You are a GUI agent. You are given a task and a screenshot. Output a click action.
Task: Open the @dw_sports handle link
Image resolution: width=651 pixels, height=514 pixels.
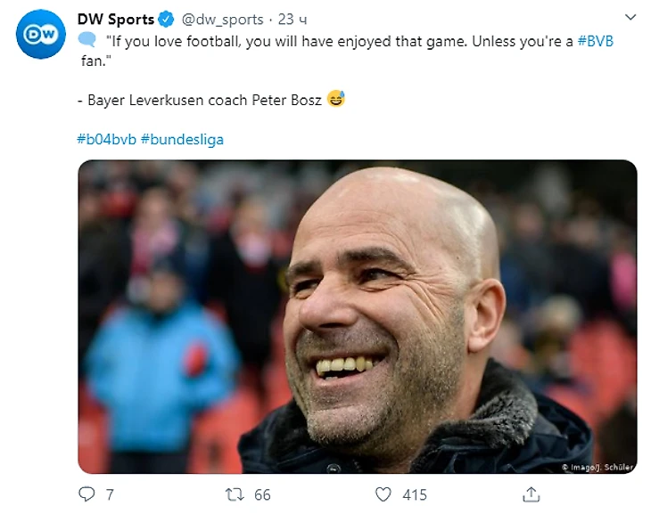pos(222,19)
